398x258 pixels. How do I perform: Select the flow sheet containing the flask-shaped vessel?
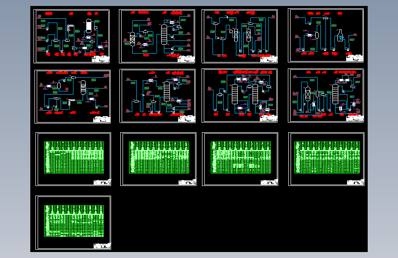pos(325,35)
